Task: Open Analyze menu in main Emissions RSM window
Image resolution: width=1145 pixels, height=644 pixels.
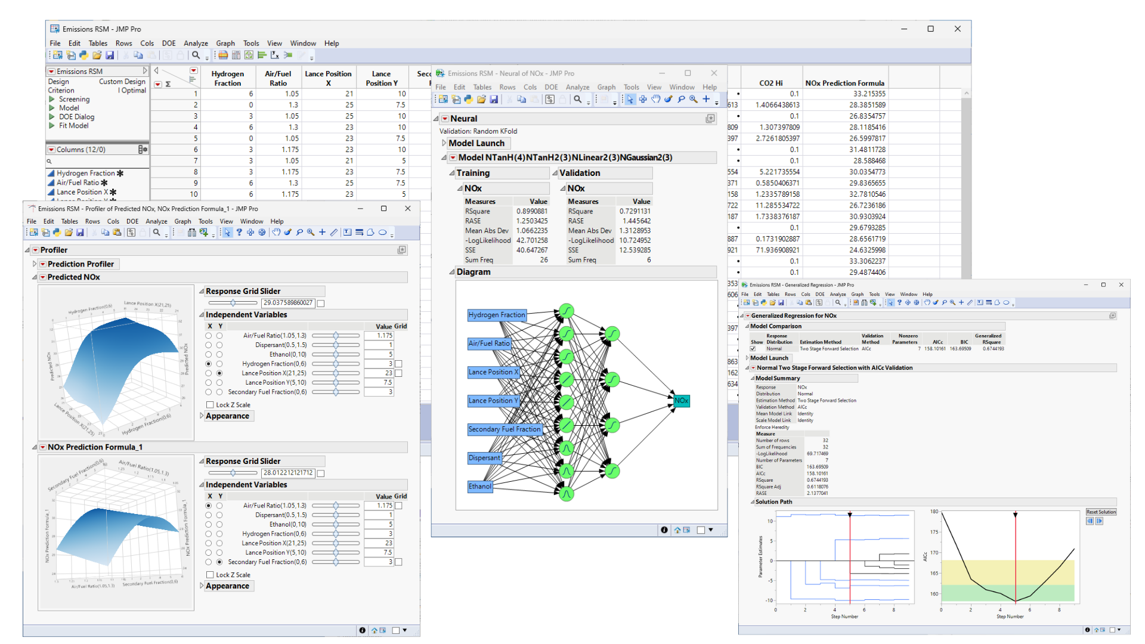Action: pos(196,44)
